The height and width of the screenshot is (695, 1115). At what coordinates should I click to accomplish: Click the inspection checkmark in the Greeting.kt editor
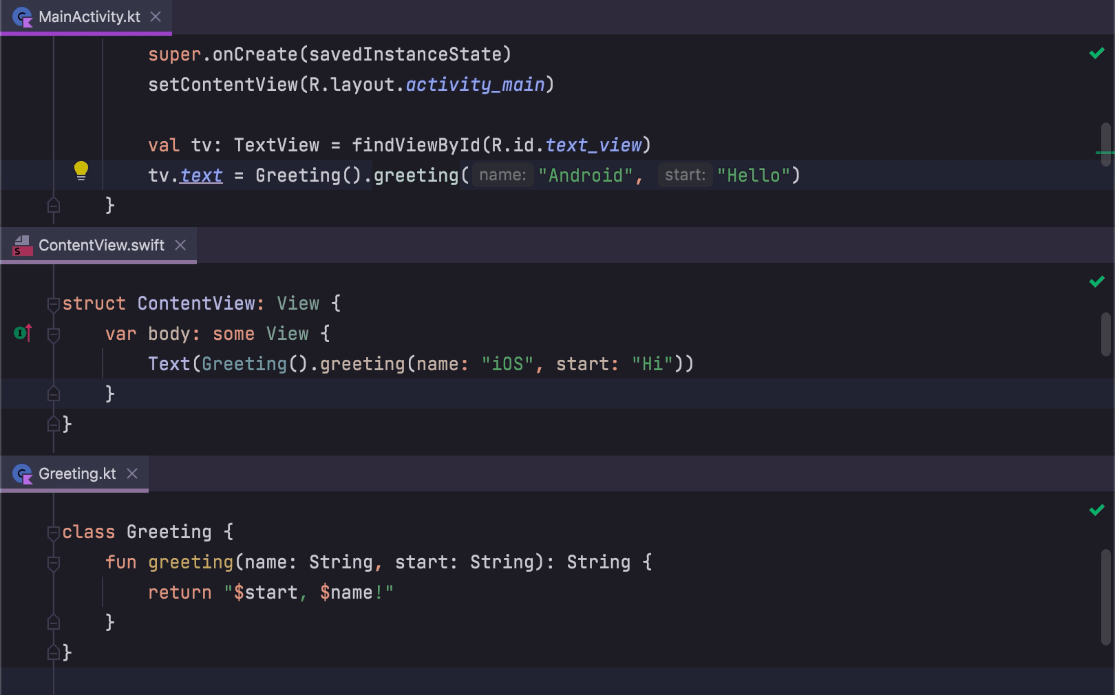tap(1096, 511)
